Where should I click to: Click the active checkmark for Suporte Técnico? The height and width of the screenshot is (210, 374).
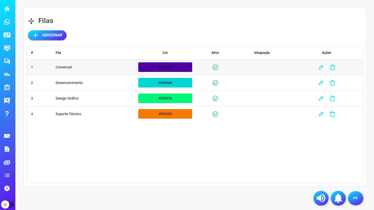tap(215, 114)
